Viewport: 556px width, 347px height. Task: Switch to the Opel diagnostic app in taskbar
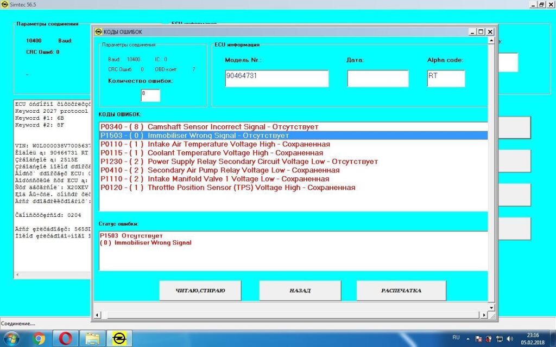pyautogui.click(x=119, y=338)
